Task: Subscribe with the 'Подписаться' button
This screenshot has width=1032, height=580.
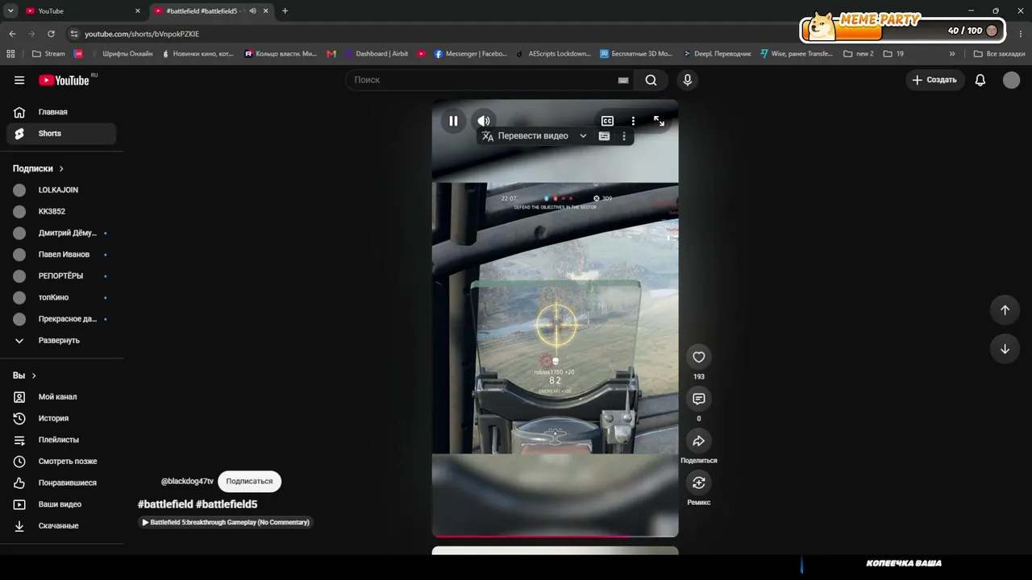Action: point(249,481)
